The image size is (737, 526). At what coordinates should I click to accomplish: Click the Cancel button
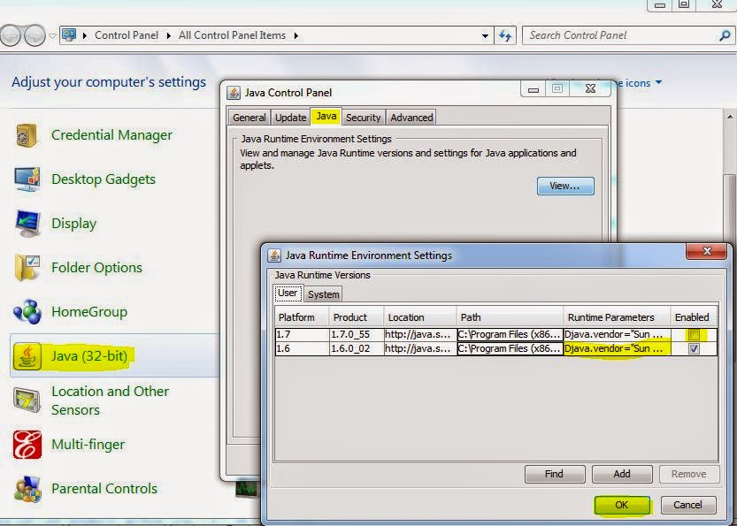[x=688, y=505]
